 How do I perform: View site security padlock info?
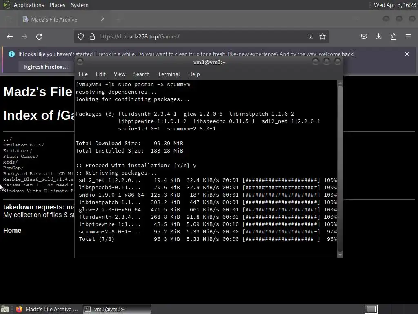pos(92,36)
